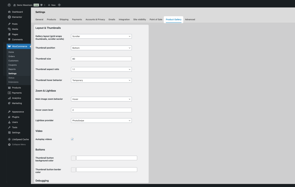
Task: Click the Thumbnail size input field
Action: tap(101, 59)
